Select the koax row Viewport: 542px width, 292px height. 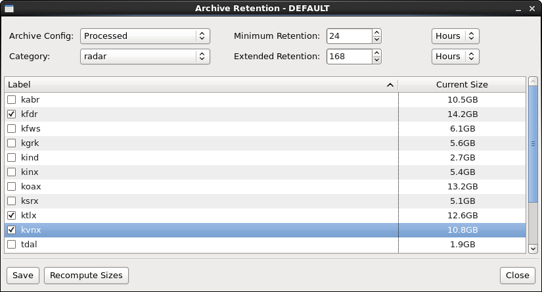tap(265, 187)
